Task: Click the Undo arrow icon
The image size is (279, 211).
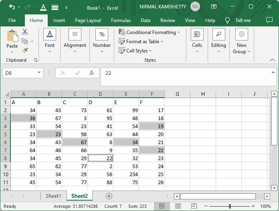Action: tap(12, 7)
